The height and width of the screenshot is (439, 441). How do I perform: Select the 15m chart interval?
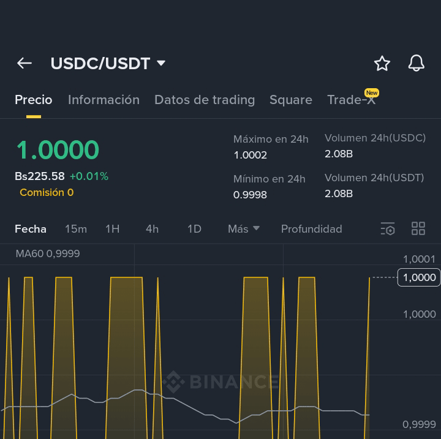pyautogui.click(x=76, y=229)
